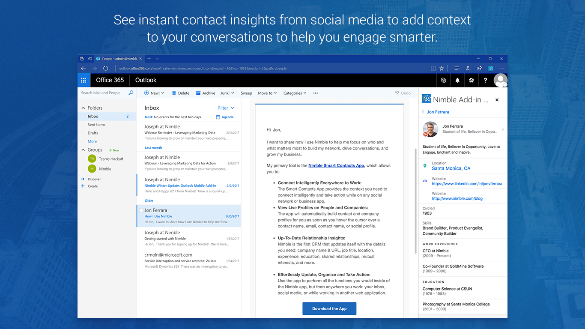Open the Webinar Reminder email dated 2/15/2017
This screenshot has width=585, height=329.
(x=188, y=132)
